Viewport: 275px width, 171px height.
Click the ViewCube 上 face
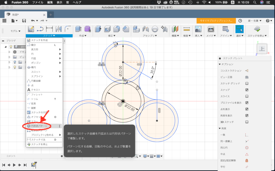click(x=262, y=49)
